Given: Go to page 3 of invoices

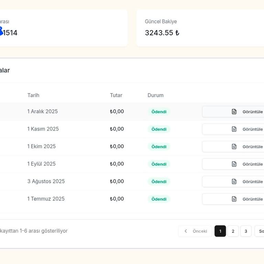Looking at the screenshot, I should (x=246, y=231).
